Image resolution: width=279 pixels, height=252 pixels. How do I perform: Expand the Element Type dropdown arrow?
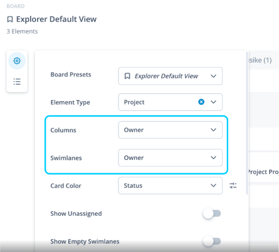pyautogui.click(x=214, y=102)
